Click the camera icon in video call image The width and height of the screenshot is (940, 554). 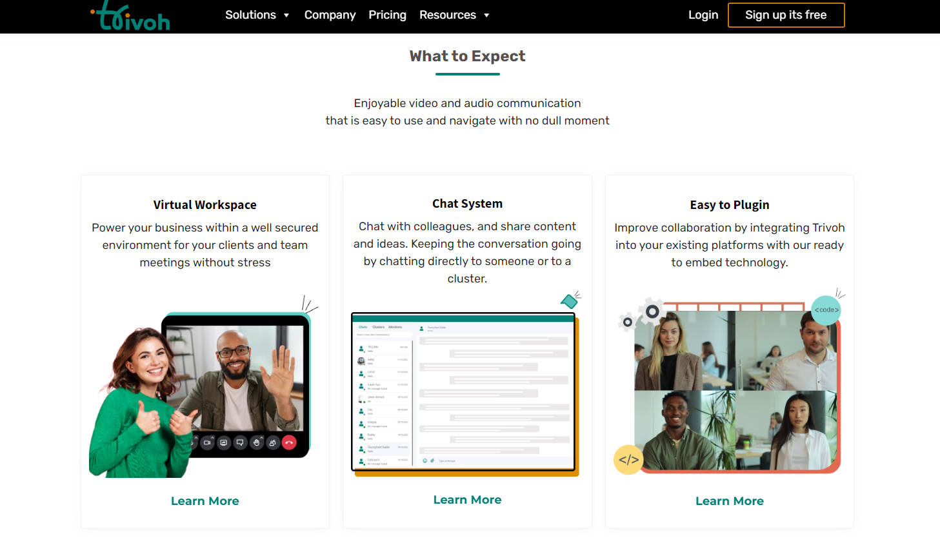pyautogui.click(x=207, y=442)
